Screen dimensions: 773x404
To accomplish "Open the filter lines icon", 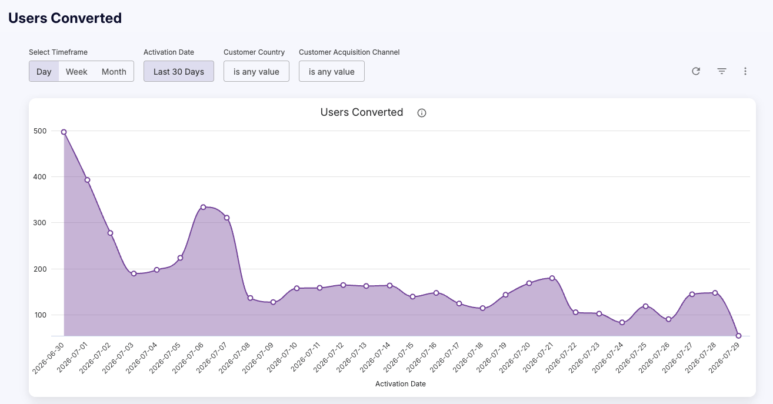I will [722, 71].
